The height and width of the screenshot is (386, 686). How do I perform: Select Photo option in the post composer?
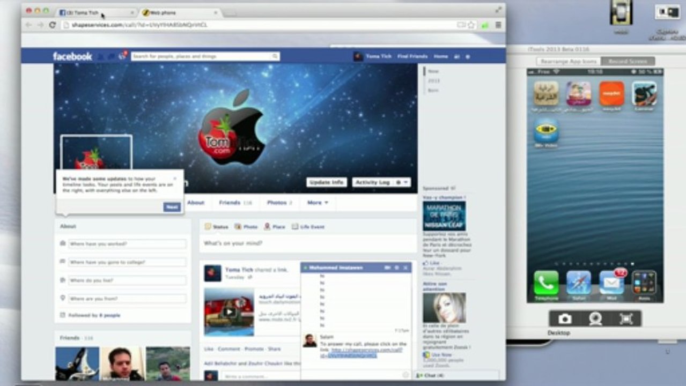(x=246, y=227)
